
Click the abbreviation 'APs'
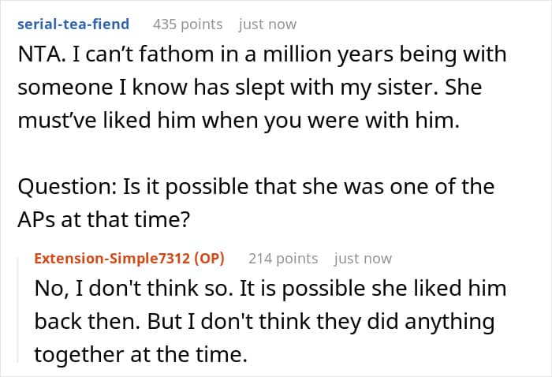pyautogui.click(x=36, y=219)
